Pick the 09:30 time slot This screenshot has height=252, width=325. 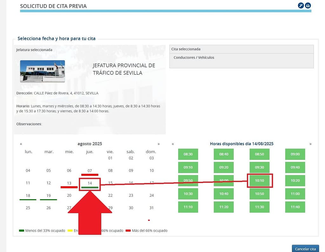(259, 167)
